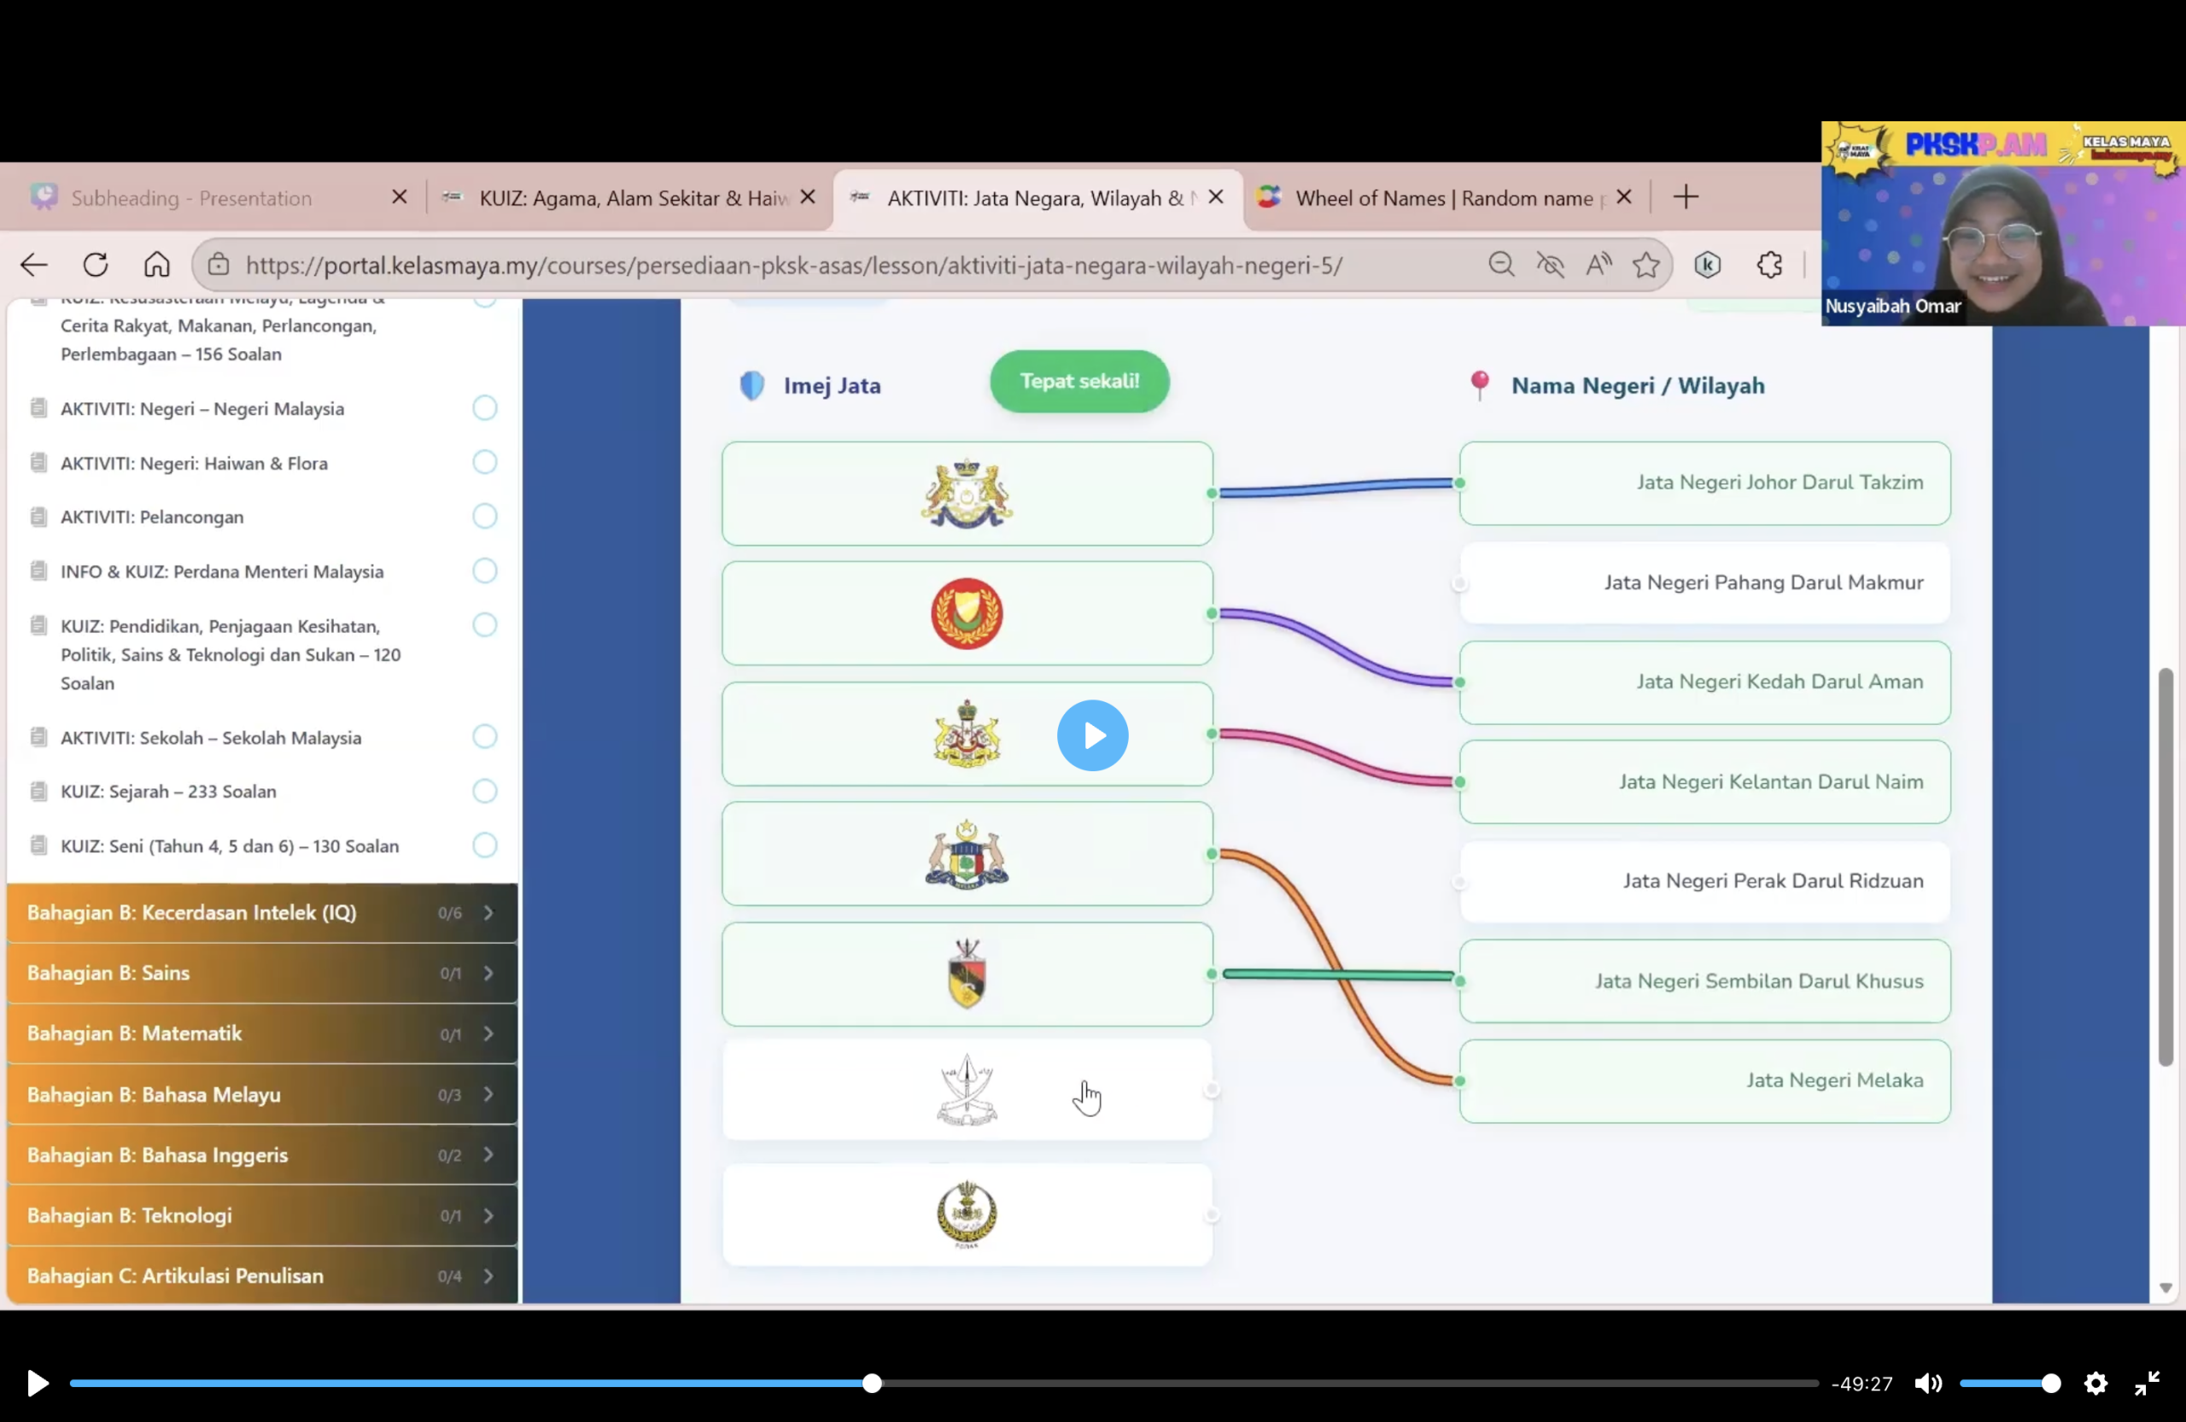
Task: Expand the Bahagian B: Sains section
Action: [x=262, y=974]
